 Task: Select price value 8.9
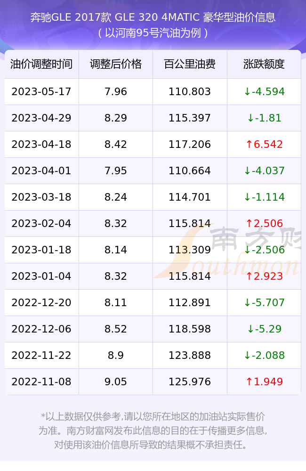(x=116, y=356)
